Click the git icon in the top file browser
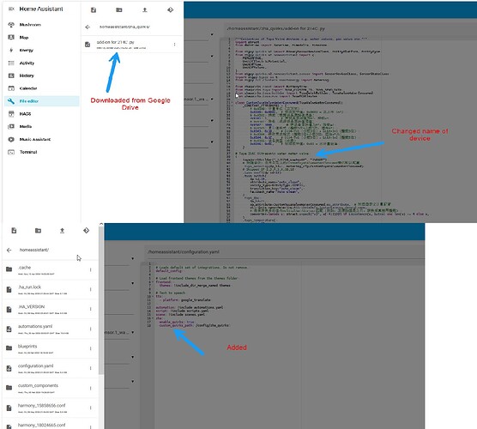477x429 pixels. pyautogui.click(x=171, y=10)
